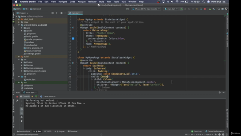Toggle scroll to end in console sidebar
The image size is (241, 136).
[x=21, y=113]
